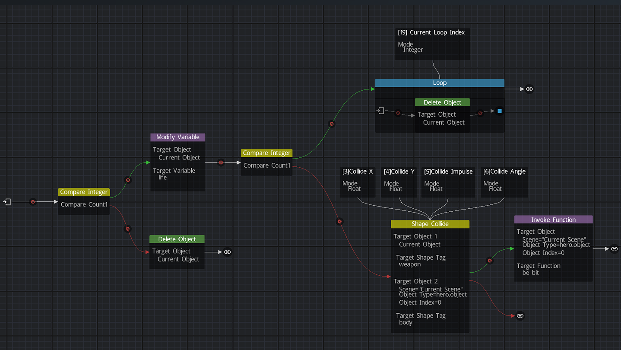
Task: Select the Delete Object header inside the Loop
Action: tap(442, 102)
